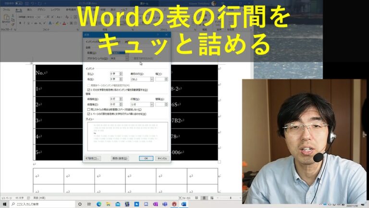Switch to Read Mode view icon
Image resolution: width=369 pixels, height=208 pixels.
click(197, 198)
